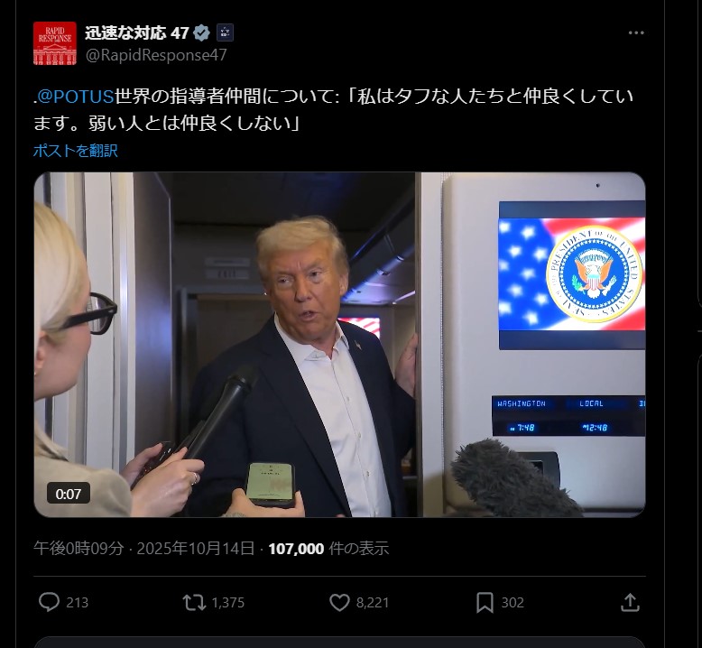
Task: Click the 107,000 件の表示 view count
Action: 328,548
